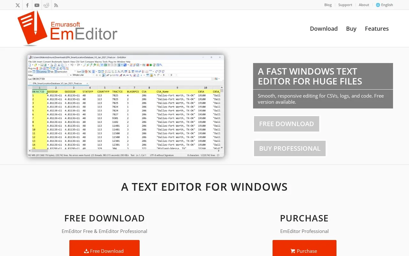Select Buy in the main navigation

point(351,28)
